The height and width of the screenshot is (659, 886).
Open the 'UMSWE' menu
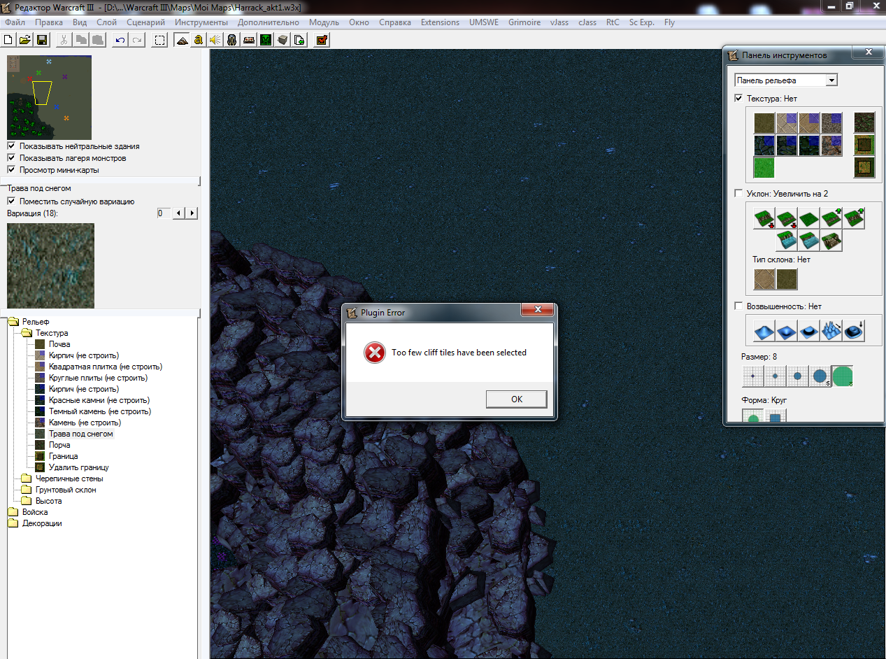pyautogui.click(x=483, y=22)
